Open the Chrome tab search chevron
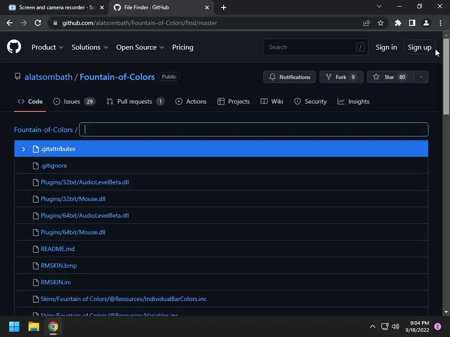Image resolution: width=450 pixels, height=337 pixels. coord(379,6)
